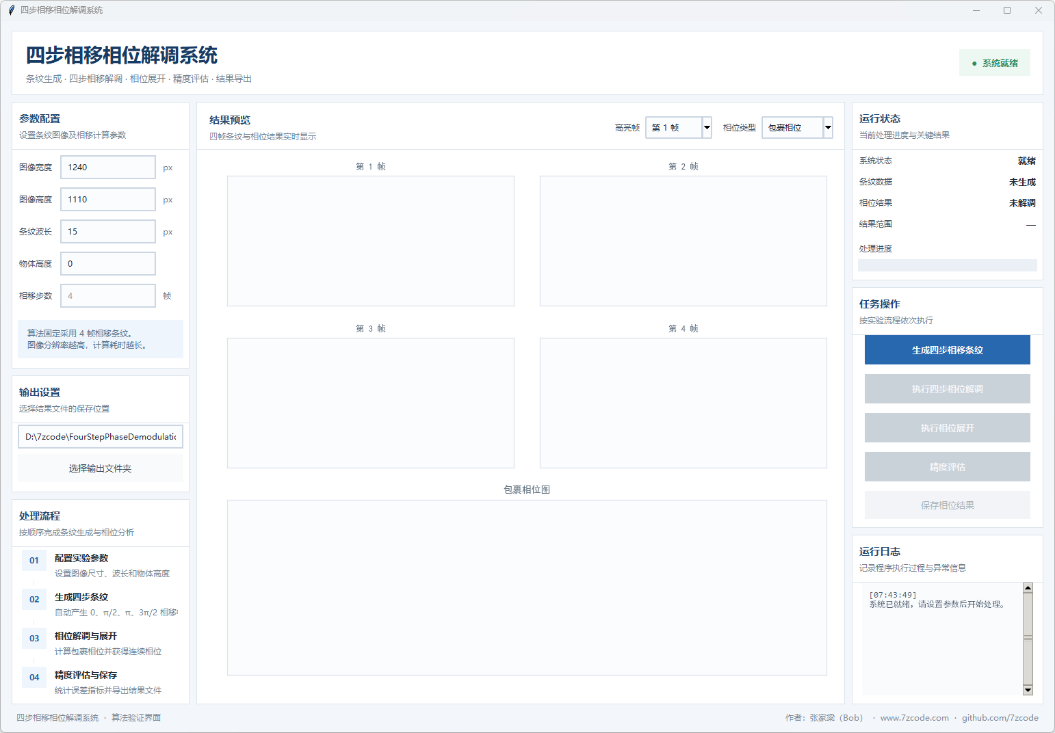Click the app feather icon in title bar
1055x733 pixels.
tap(11, 10)
